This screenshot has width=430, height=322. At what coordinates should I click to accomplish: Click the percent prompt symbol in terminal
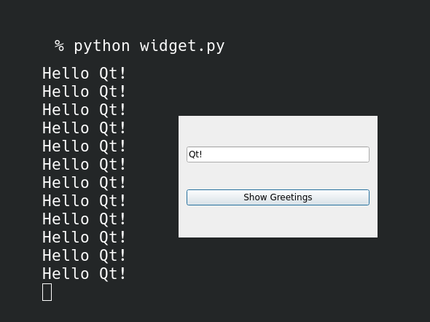click(x=59, y=46)
